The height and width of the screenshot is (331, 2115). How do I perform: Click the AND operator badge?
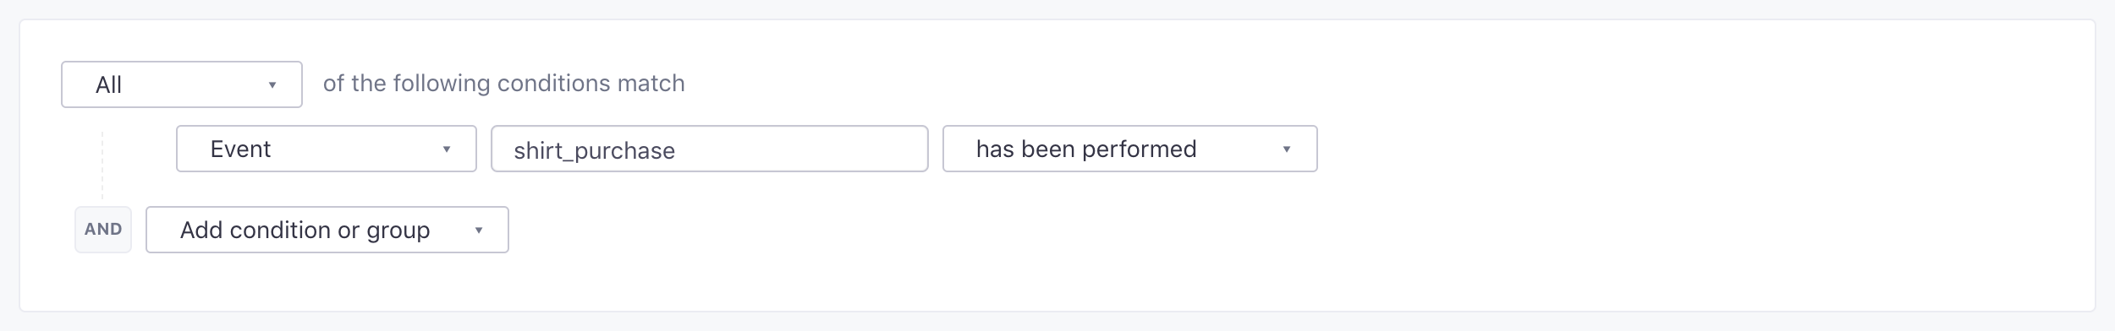[103, 230]
